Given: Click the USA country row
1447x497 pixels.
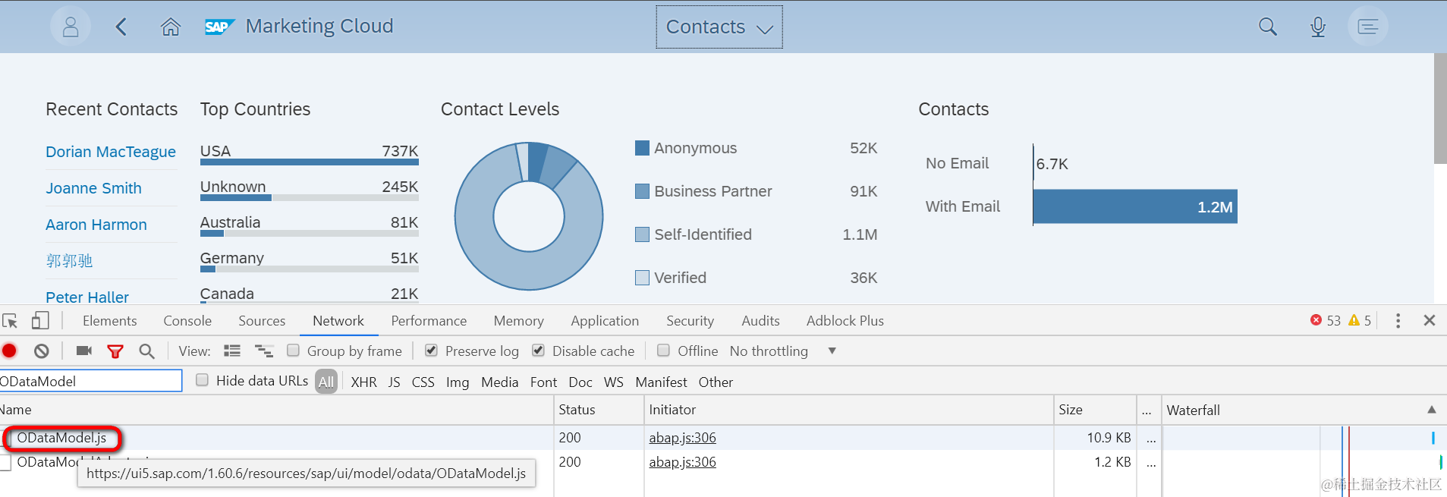Looking at the screenshot, I should [309, 153].
